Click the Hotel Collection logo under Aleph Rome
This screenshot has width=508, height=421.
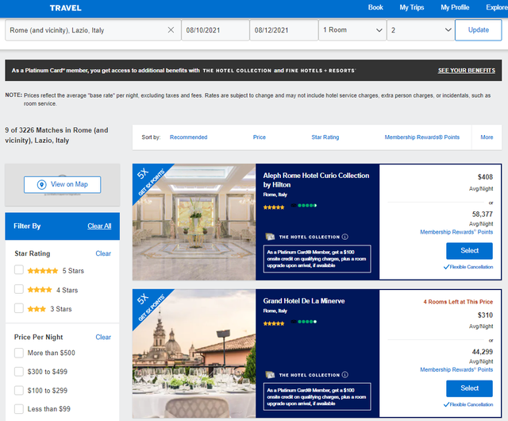[x=270, y=237]
